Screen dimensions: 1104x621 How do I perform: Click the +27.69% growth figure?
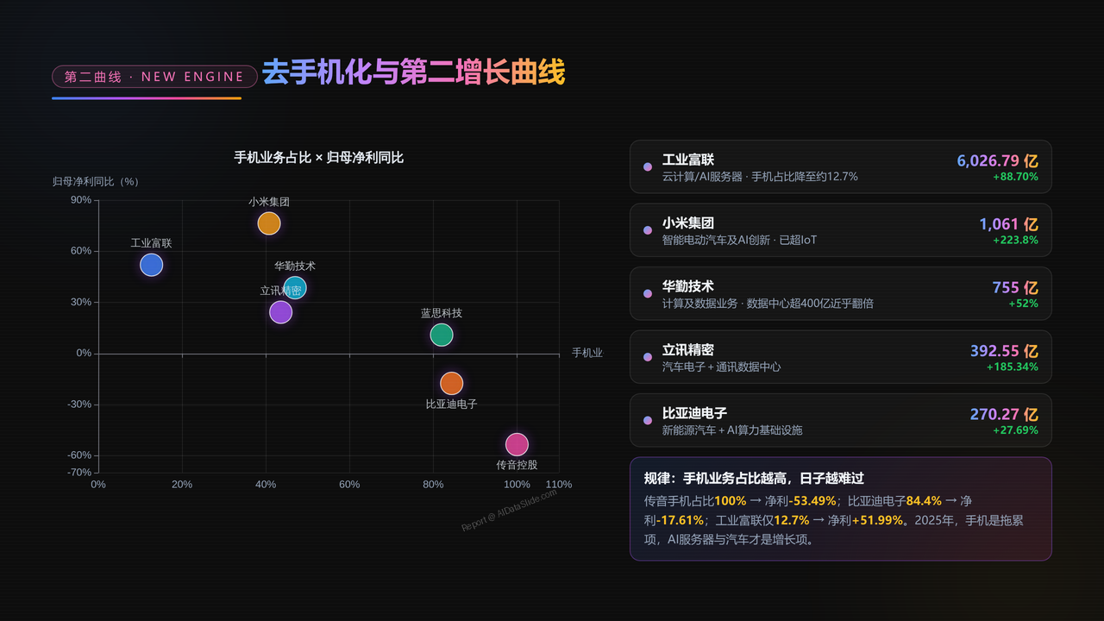(x=1015, y=430)
